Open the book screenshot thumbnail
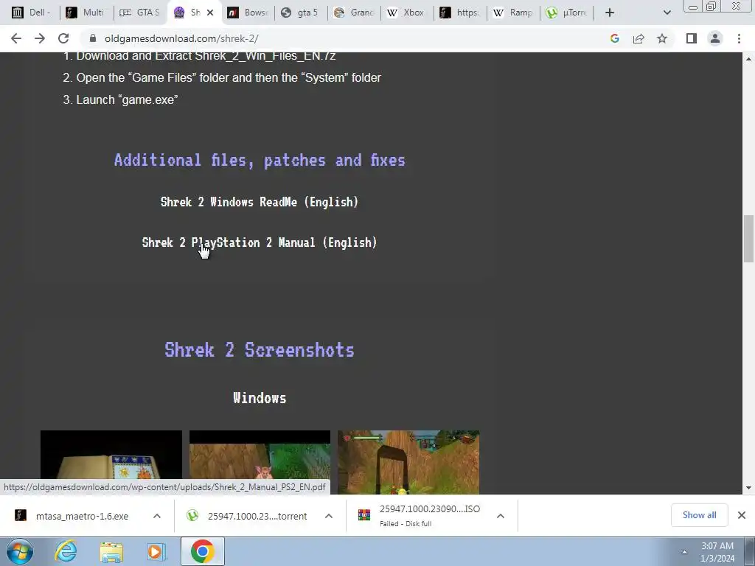The image size is (755, 566). [x=111, y=462]
